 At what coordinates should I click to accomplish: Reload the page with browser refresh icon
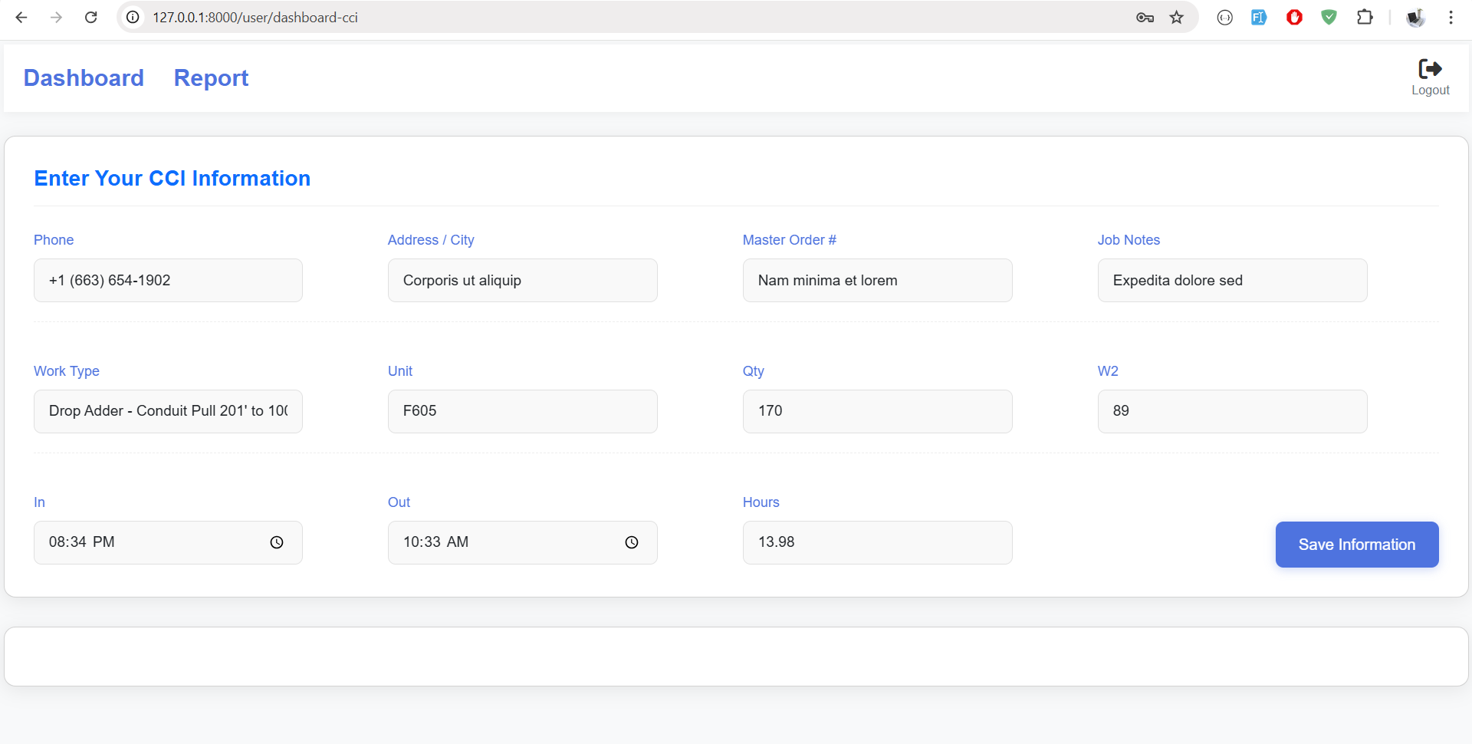coord(90,17)
